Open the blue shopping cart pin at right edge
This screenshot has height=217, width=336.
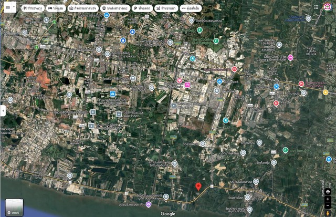[329, 159]
